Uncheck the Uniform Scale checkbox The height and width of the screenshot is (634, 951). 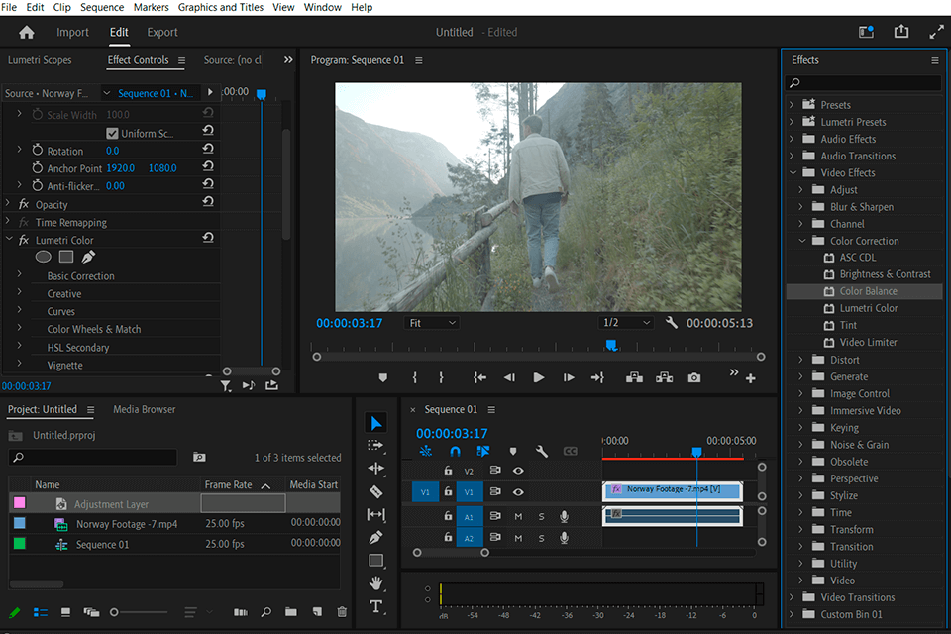(x=112, y=133)
